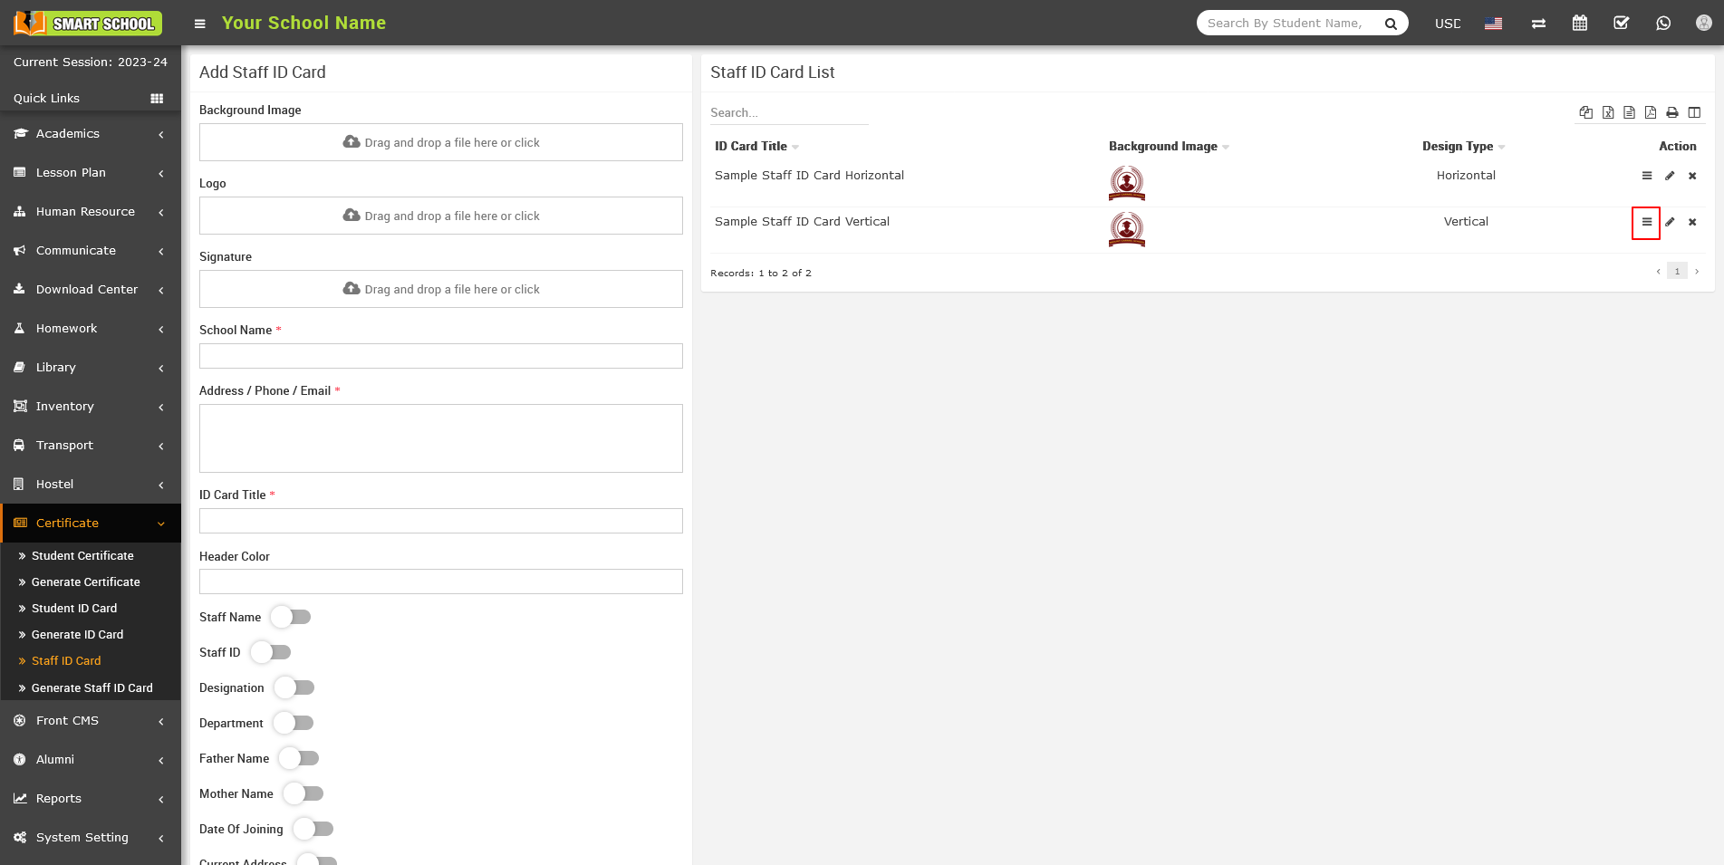Viewport: 1724px width, 865px height.
Task: Print the Staff ID Card List
Action: click(1672, 112)
